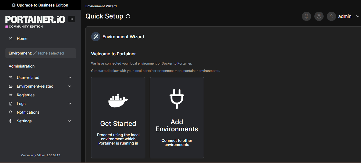Click the admin user avatar icon
This screenshot has width=361, height=163.
pyautogui.click(x=331, y=16)
